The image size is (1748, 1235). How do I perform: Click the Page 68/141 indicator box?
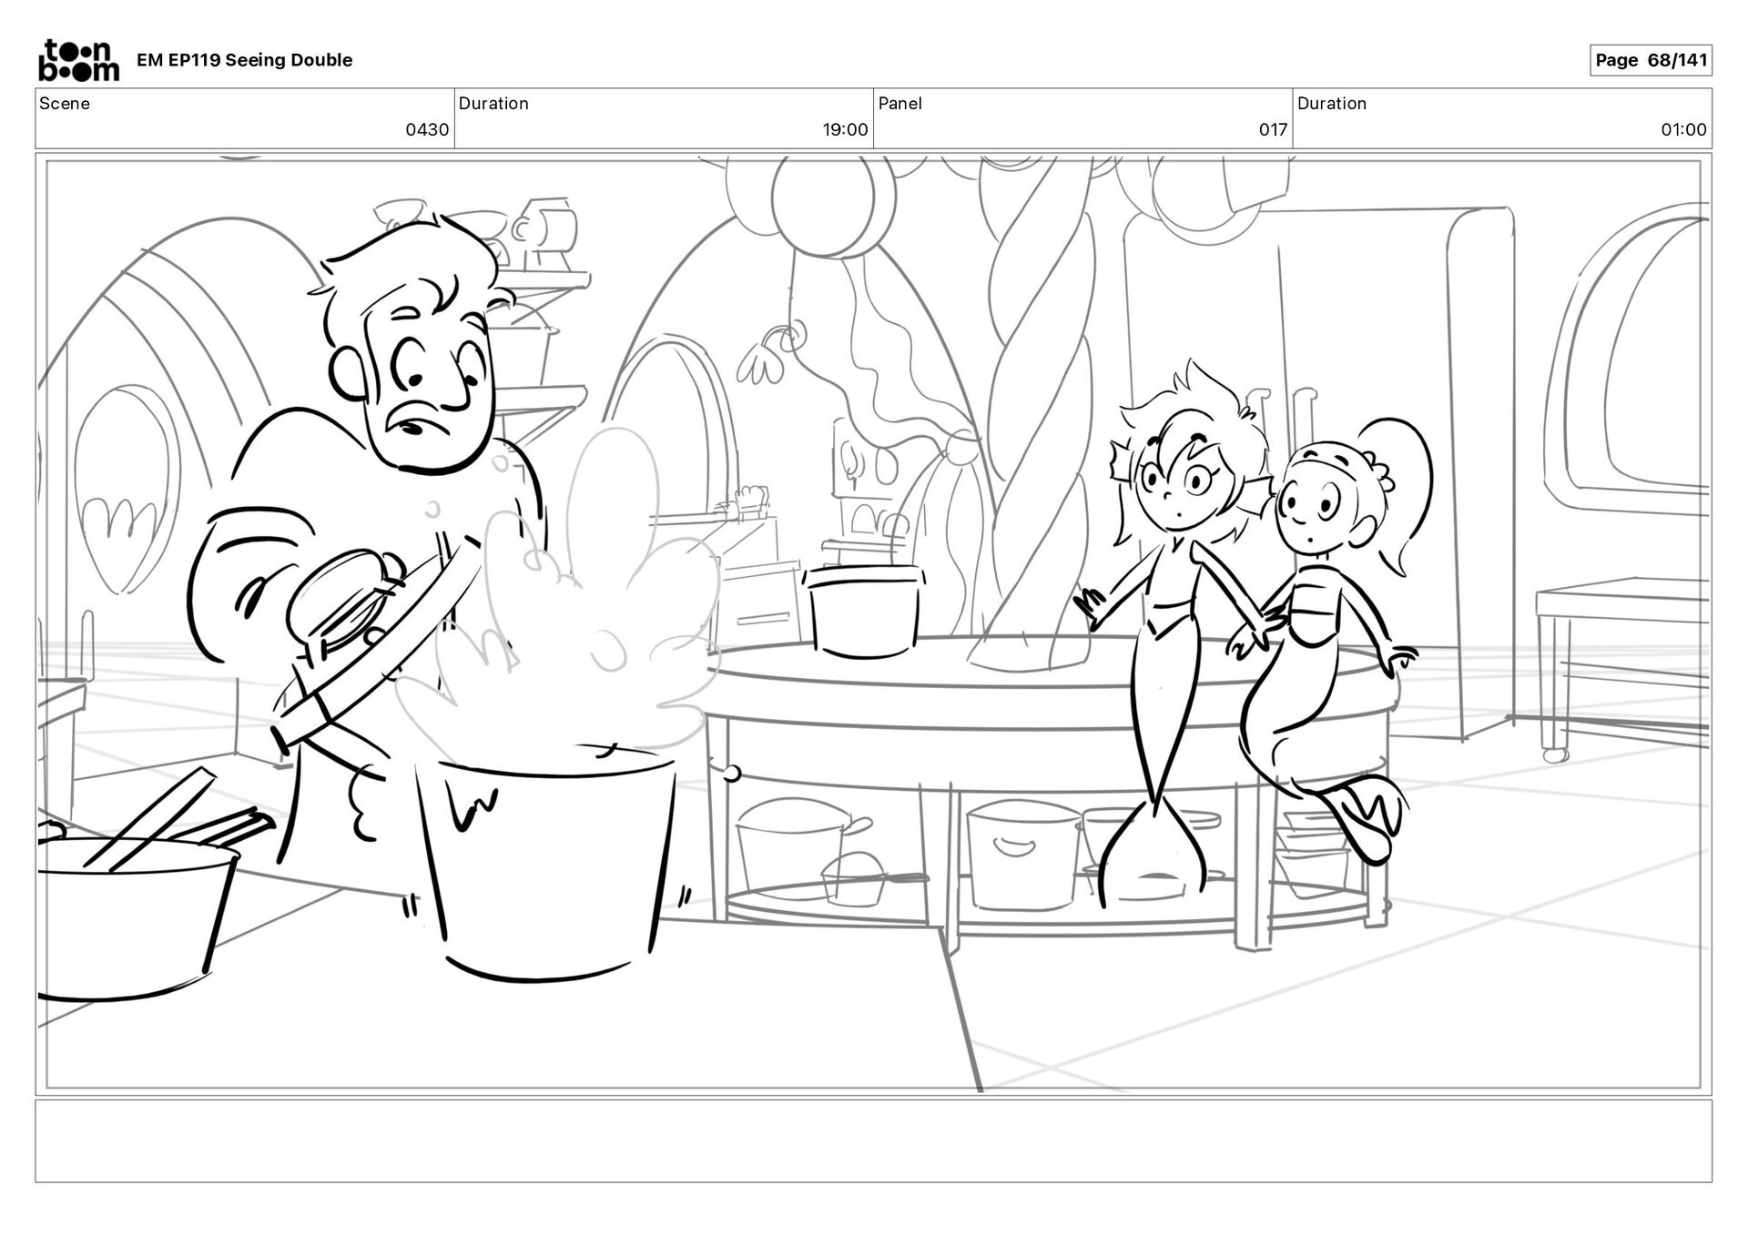click(1650, 60)
